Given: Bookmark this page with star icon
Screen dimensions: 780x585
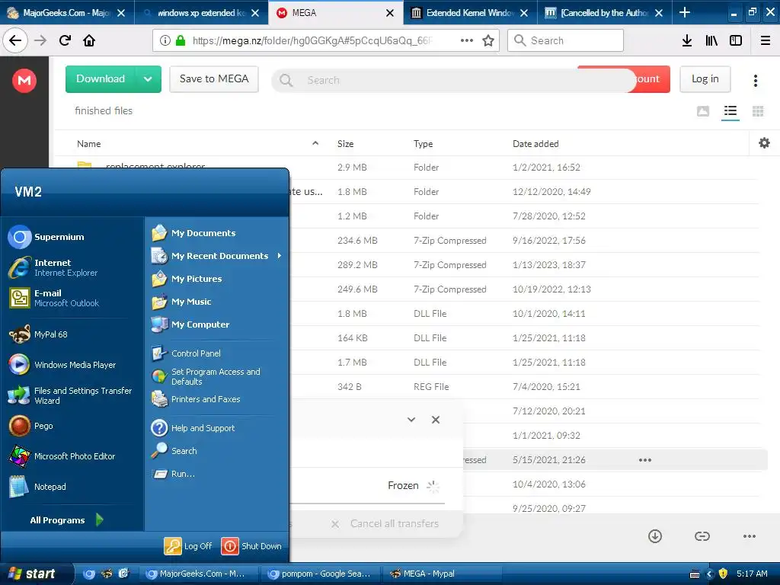Looking at the screenshot, I should click(488, 40).
